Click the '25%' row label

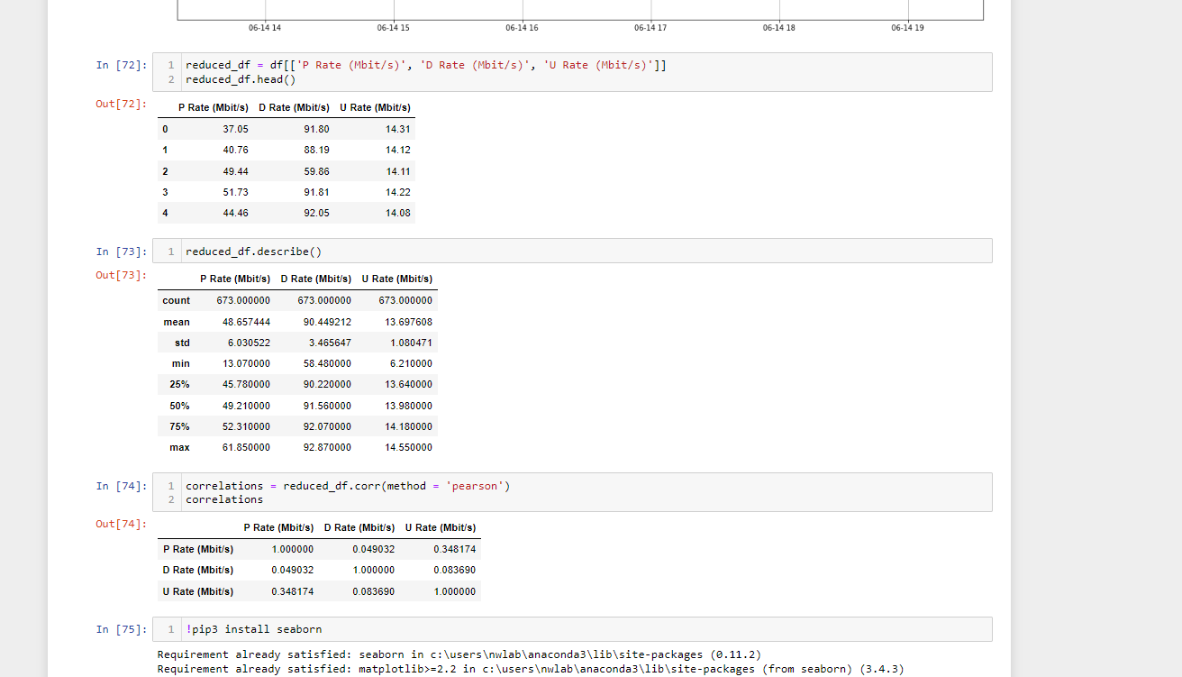tap(179, 384)
